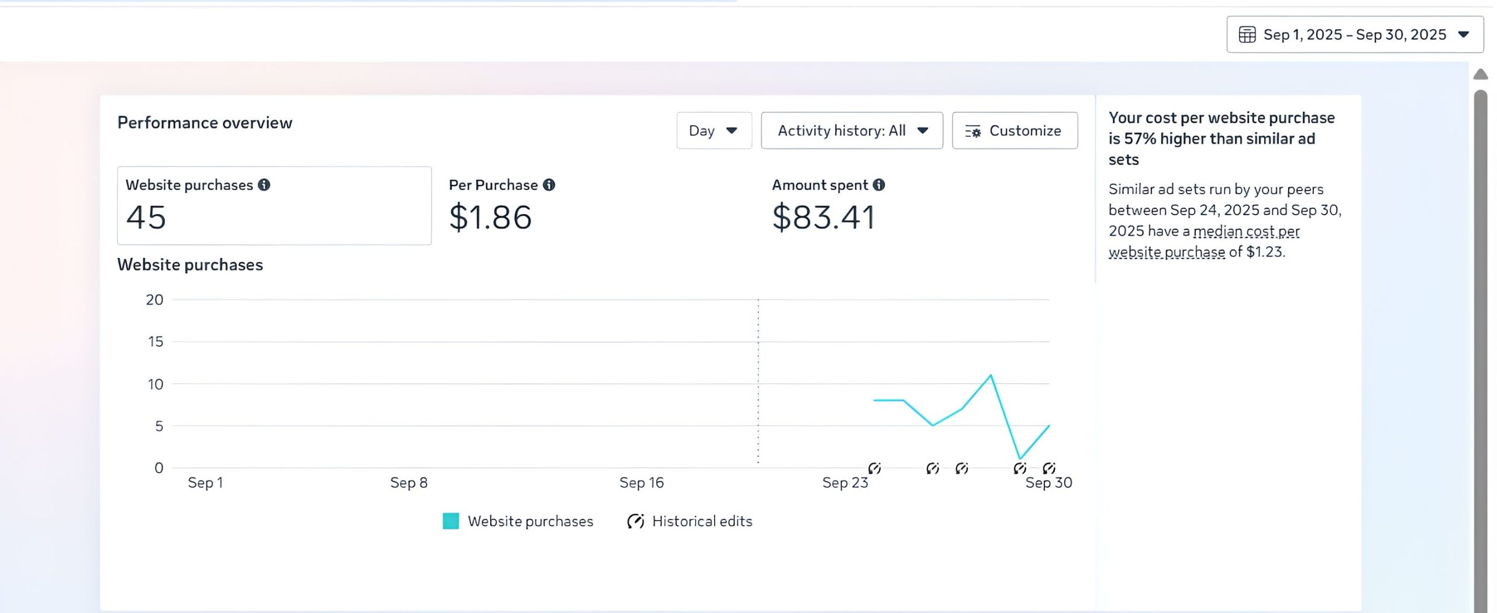Screen dimensions: 1497x613
Task: Click the vertical scrollbar thumb
Action: click(1480, 351)
